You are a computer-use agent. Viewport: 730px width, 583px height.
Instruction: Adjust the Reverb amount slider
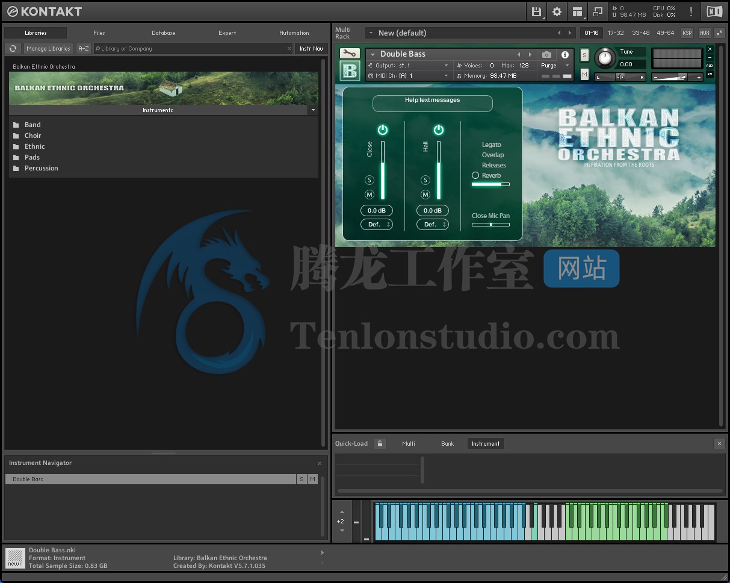[490, 184]
